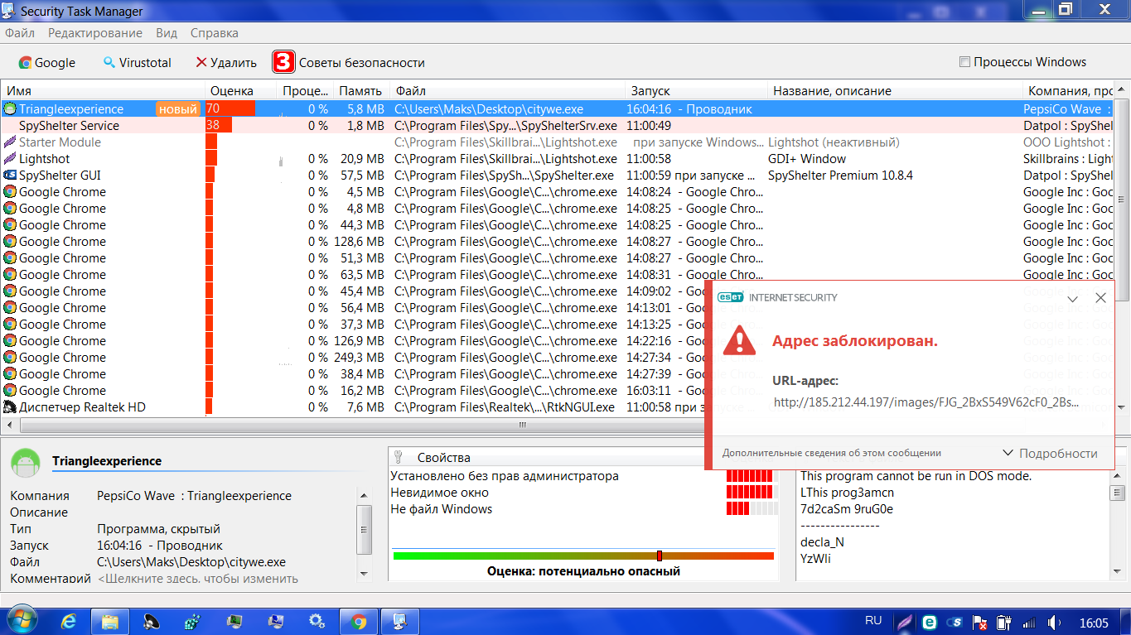The width and height of the screenshot is (1131, 635).
Task: Sort by Файл column header
Action: 508,91
